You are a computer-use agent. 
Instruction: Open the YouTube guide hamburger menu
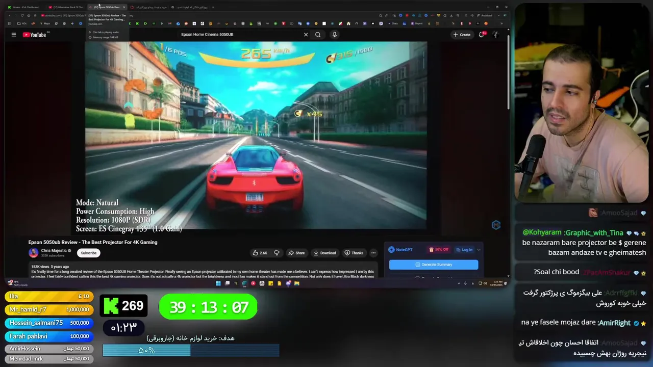tap(14, 35)
